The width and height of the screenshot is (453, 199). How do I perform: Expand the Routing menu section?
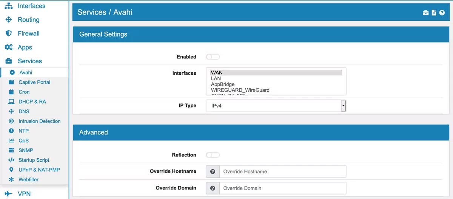point(28,20)
